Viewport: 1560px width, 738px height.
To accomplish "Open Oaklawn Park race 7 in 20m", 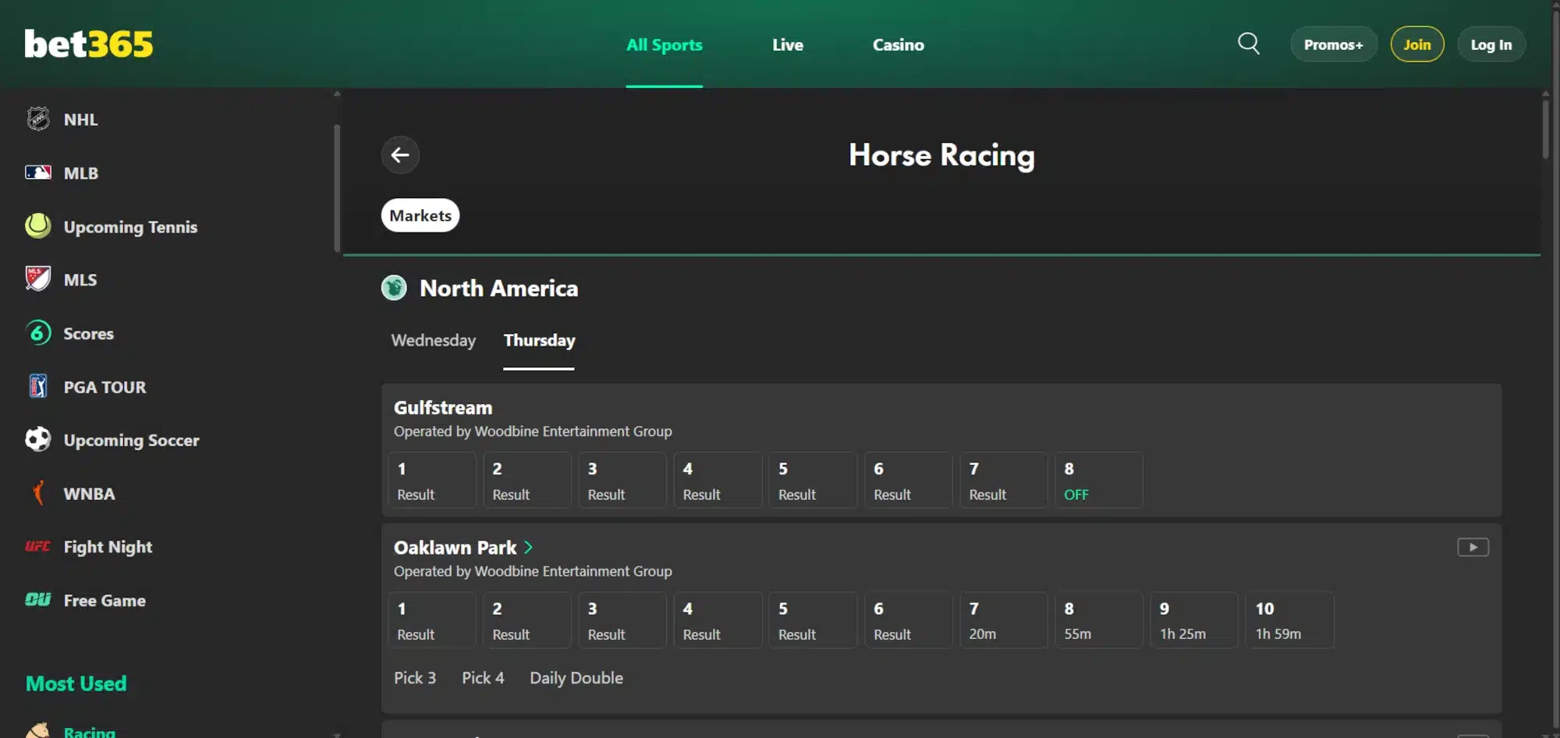I will [x=1003, y=620].
